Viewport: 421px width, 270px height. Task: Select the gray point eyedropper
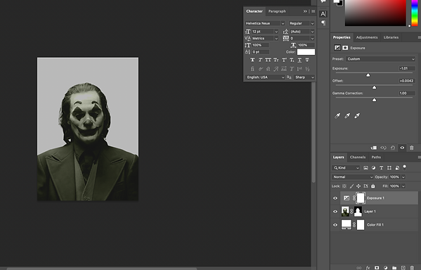click(347, 116)
